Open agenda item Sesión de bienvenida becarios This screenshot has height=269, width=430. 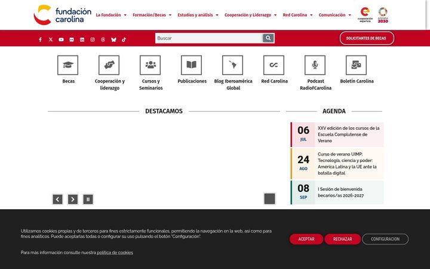coord(337,192)
